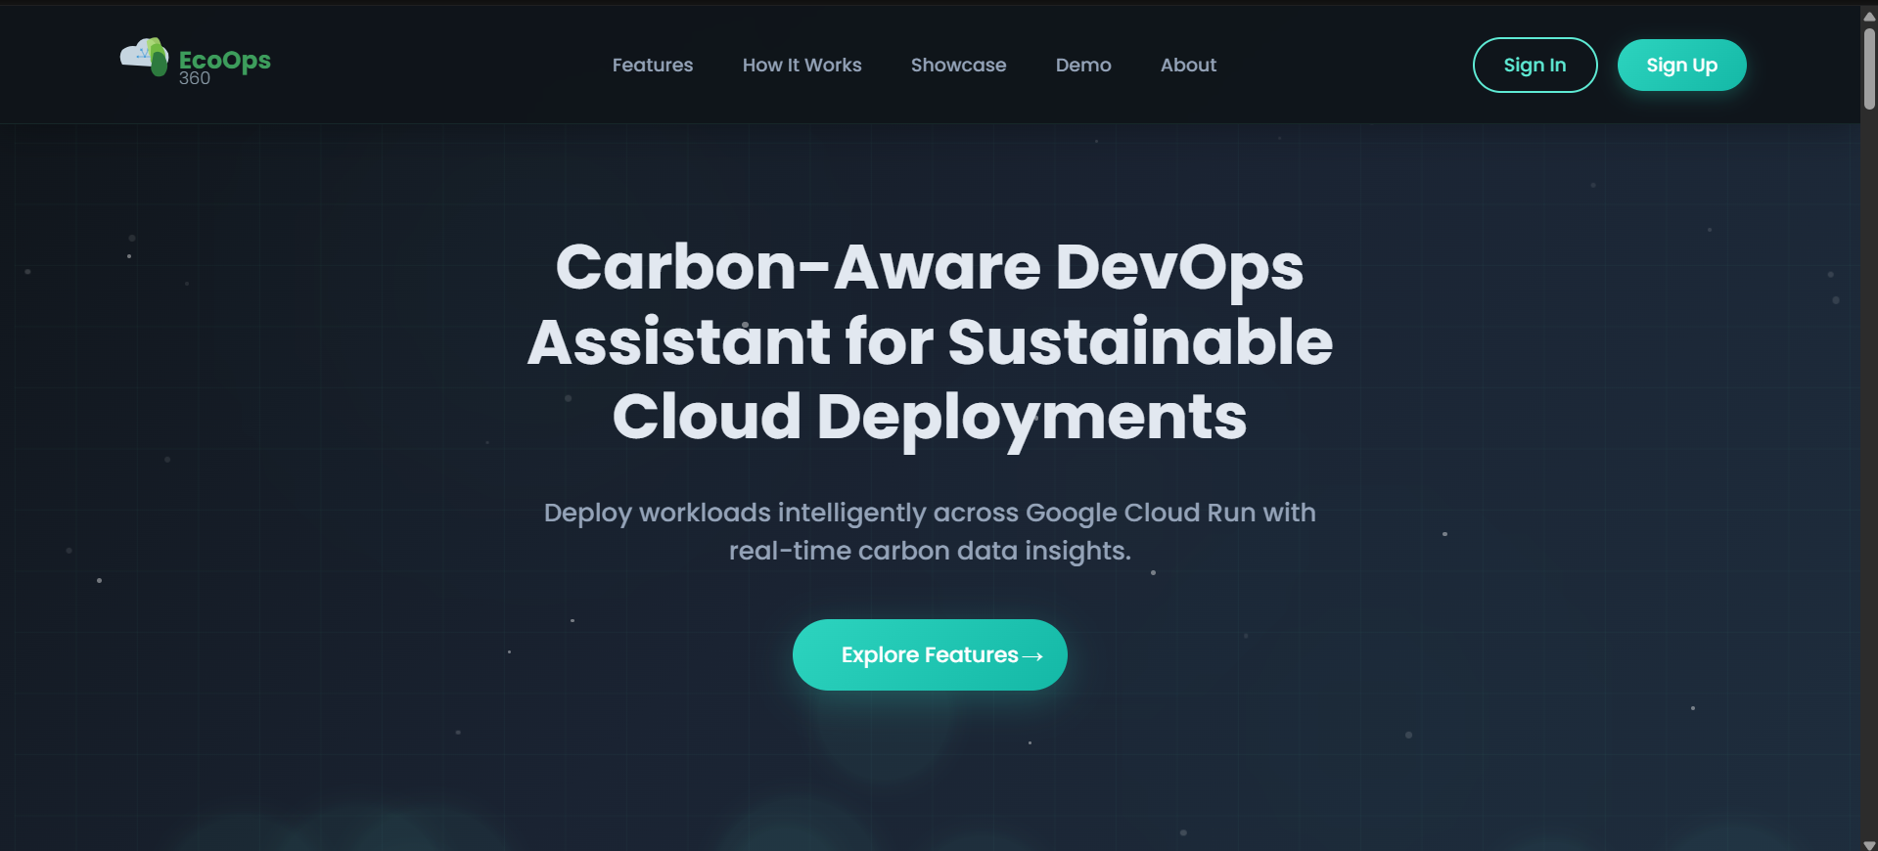Click the EcoOps cloud-leaf logo icon
The width and height of the screenshot is (1878, 851).
pyautogui.click(x=145, y=58)
